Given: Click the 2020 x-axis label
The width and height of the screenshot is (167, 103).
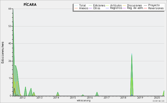Looking at the screenshot, I should (157, 98).
